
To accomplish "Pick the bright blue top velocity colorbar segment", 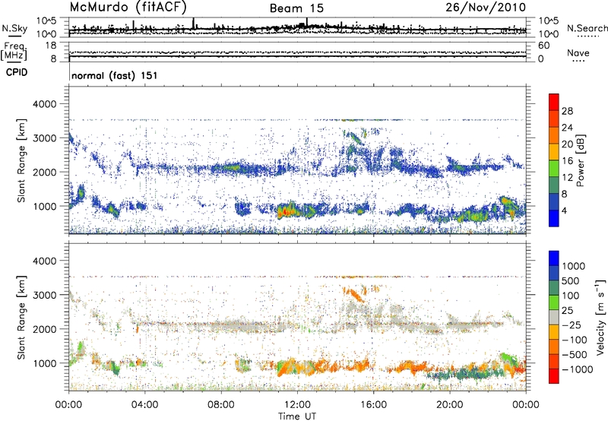I will pyautogui.click(x=554, y=258).
